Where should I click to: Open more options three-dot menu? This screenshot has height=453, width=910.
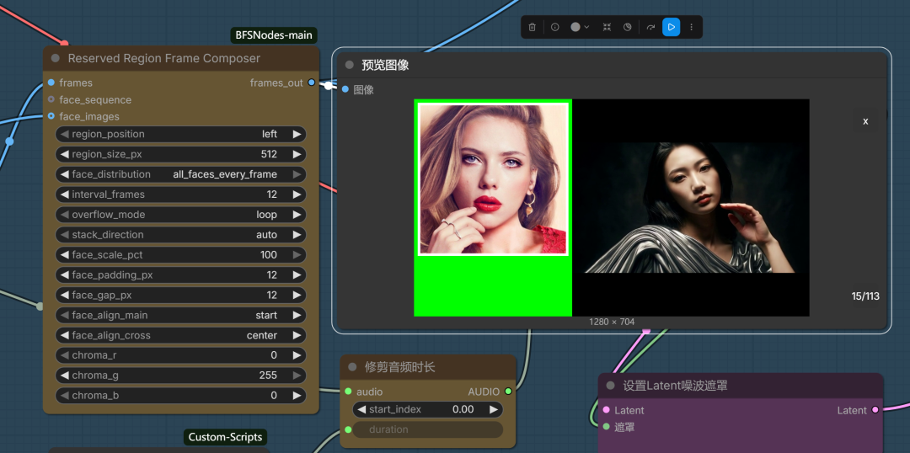tap(691, 27)
